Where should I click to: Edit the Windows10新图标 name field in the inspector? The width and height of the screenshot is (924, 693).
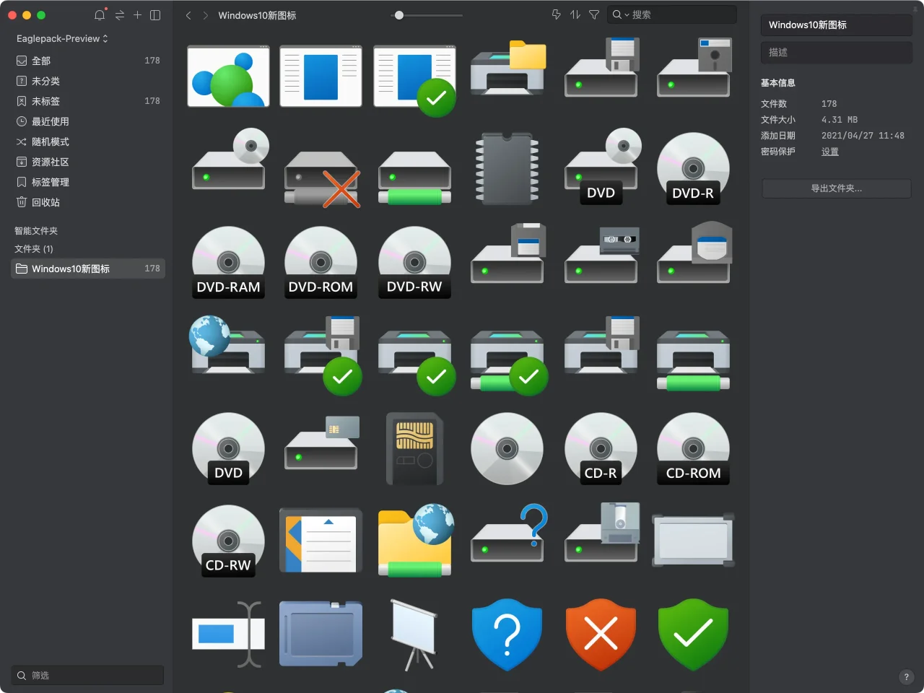(x=836, y=25)
